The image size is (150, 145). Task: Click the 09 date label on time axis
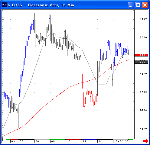coord(53,141)
